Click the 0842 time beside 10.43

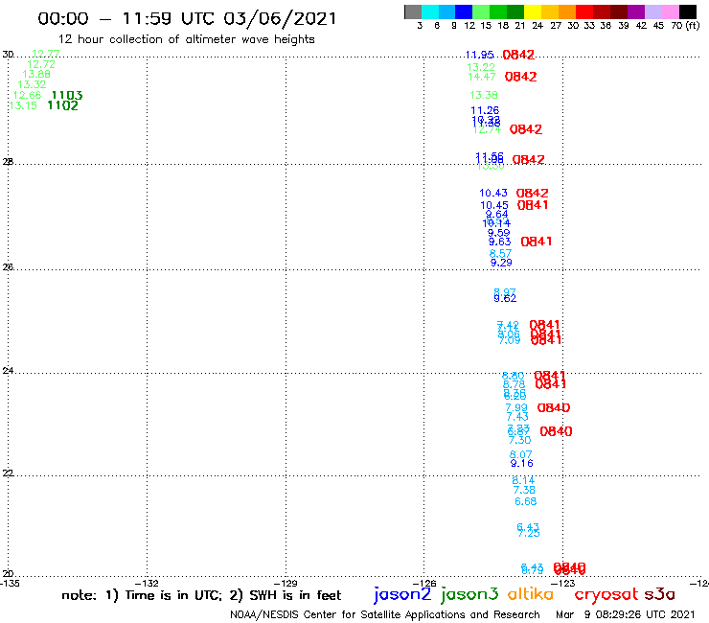click(532, 193)
